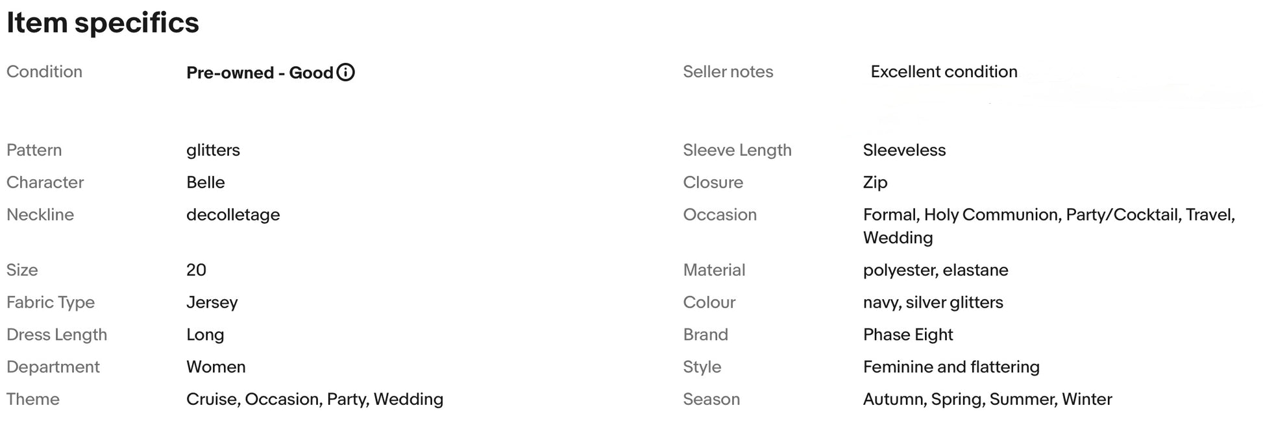Screen dimensions: 1263x425
Task: Click the 'Belle' character value
Action: 205,182
